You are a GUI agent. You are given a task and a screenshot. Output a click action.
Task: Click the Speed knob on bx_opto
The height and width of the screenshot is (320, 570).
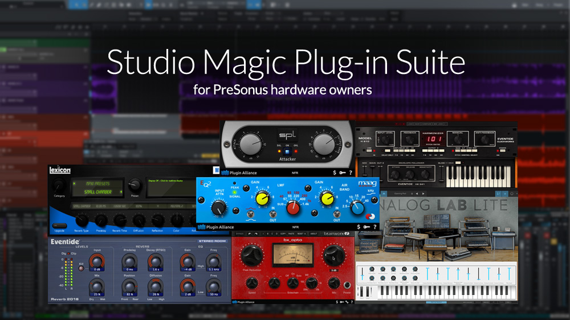coord(251,283)
